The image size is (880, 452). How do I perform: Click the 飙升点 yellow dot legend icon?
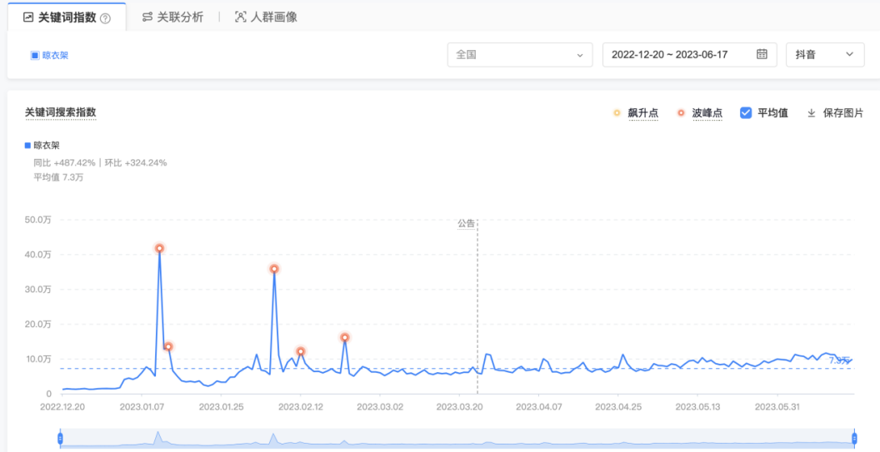pos(616,113)
